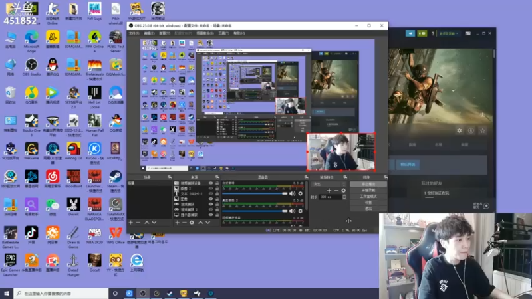Open 工具(T) menu in OBS
Viewport: 532px width, 299px height.
pyautogui.click(x=223, y=33)
